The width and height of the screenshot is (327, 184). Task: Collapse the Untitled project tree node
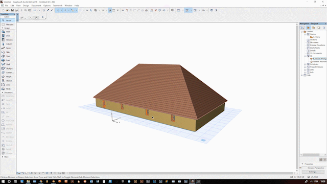click(301, 32)
